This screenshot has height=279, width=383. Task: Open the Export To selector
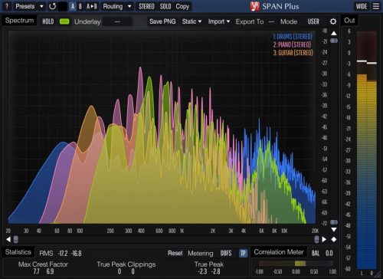pyautogui.click(x=271, y=21)
